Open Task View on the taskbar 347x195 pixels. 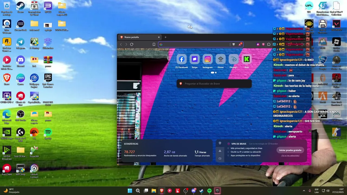[x=146, y=191]
